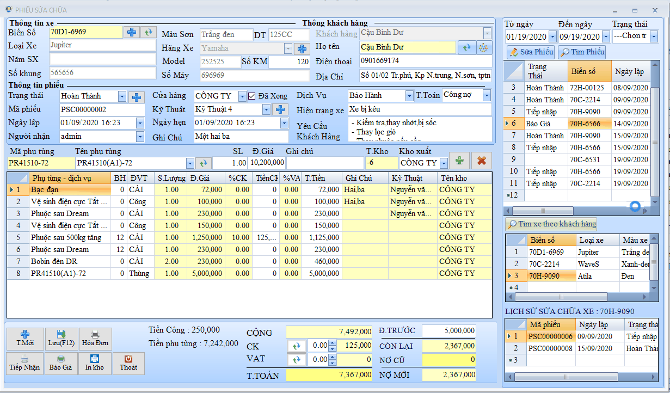Screen dimensions: 670x393
Task: Select history ticket PSC00000008
Action: (582, 348)
